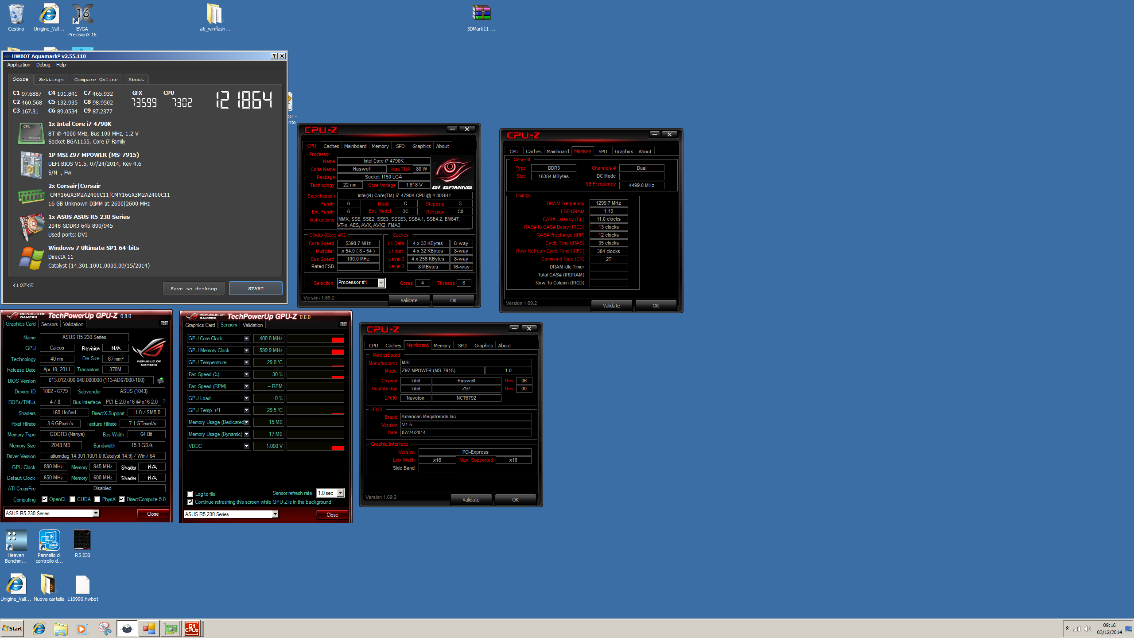Image resolution: width=1134 pixels, height=638 pixels.
Task: Click the HWBOT Aquamark help question button
Action: (274, 56)
